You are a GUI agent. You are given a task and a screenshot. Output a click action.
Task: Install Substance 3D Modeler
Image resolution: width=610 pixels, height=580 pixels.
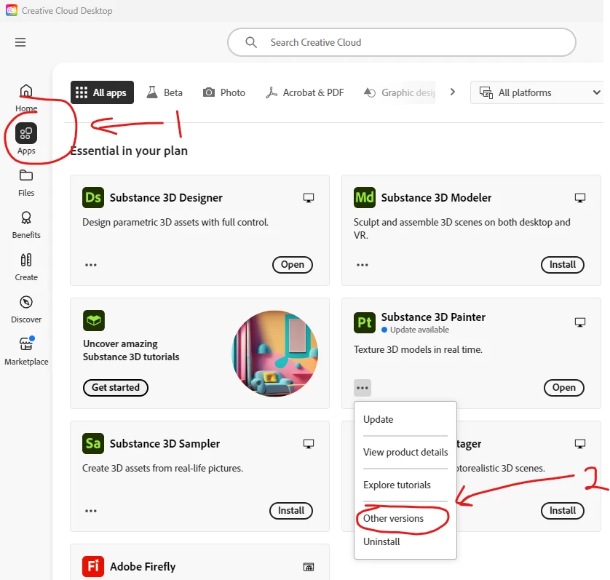coord(562,264)
